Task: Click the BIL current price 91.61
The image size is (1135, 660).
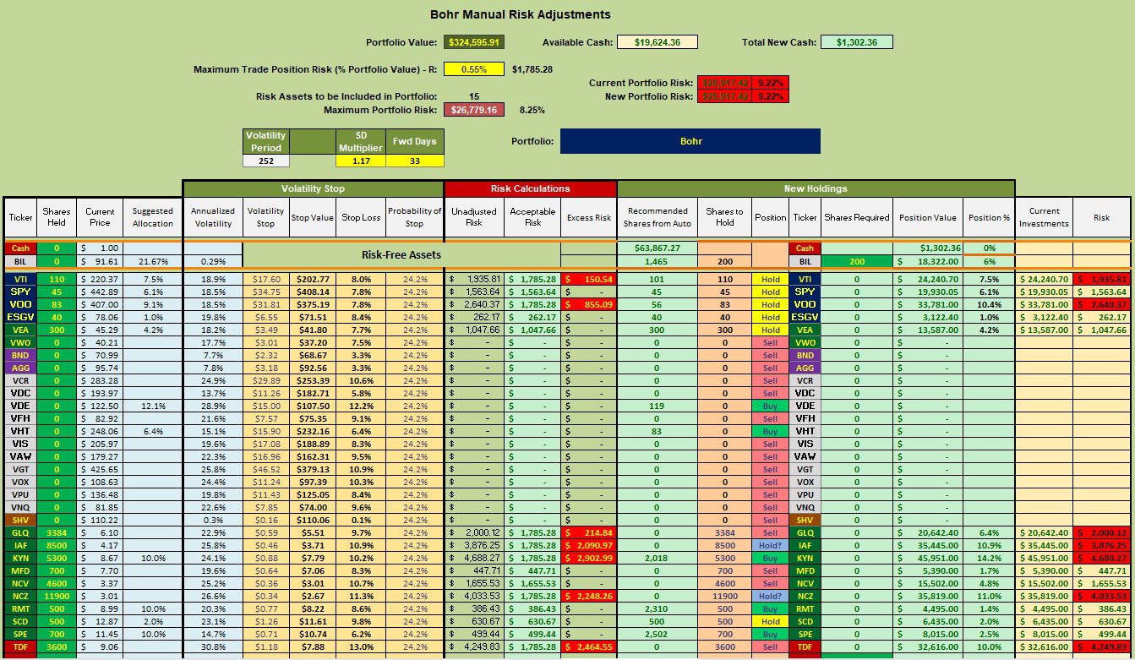Action: click(100, 262)
